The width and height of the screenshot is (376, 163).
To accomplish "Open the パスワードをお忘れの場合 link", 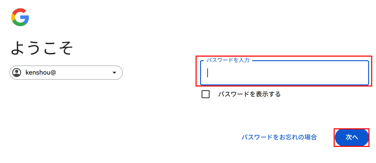I will [x=279, y=137].
